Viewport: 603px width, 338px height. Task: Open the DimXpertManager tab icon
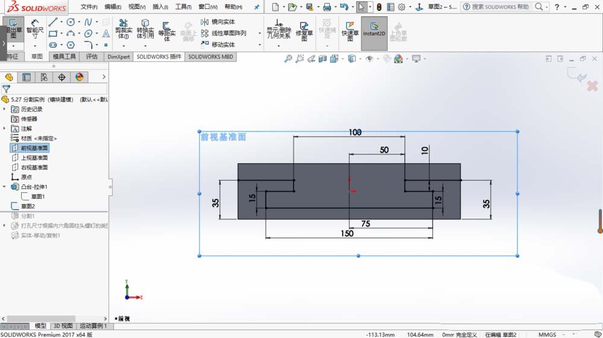(x=62, y=77)
